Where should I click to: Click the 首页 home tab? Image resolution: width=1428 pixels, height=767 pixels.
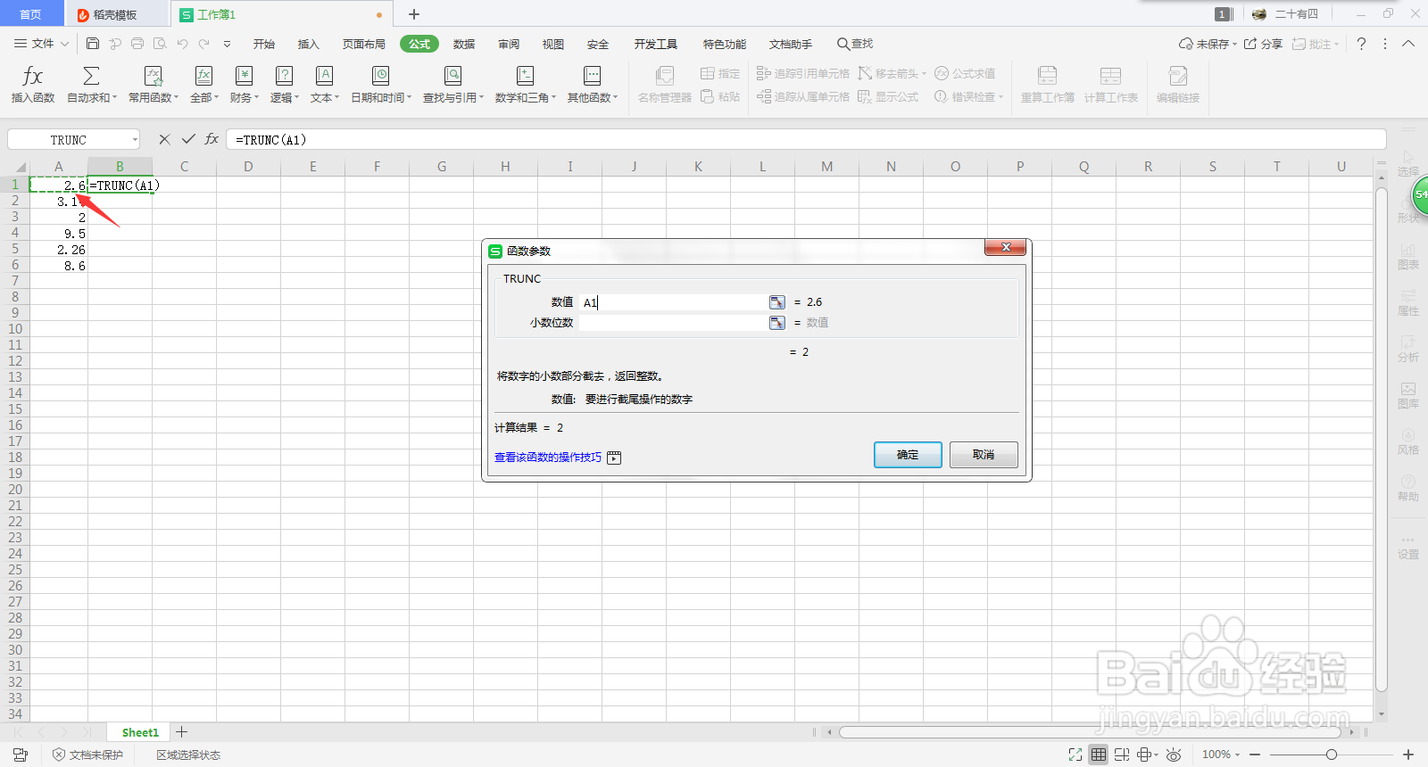30,14
